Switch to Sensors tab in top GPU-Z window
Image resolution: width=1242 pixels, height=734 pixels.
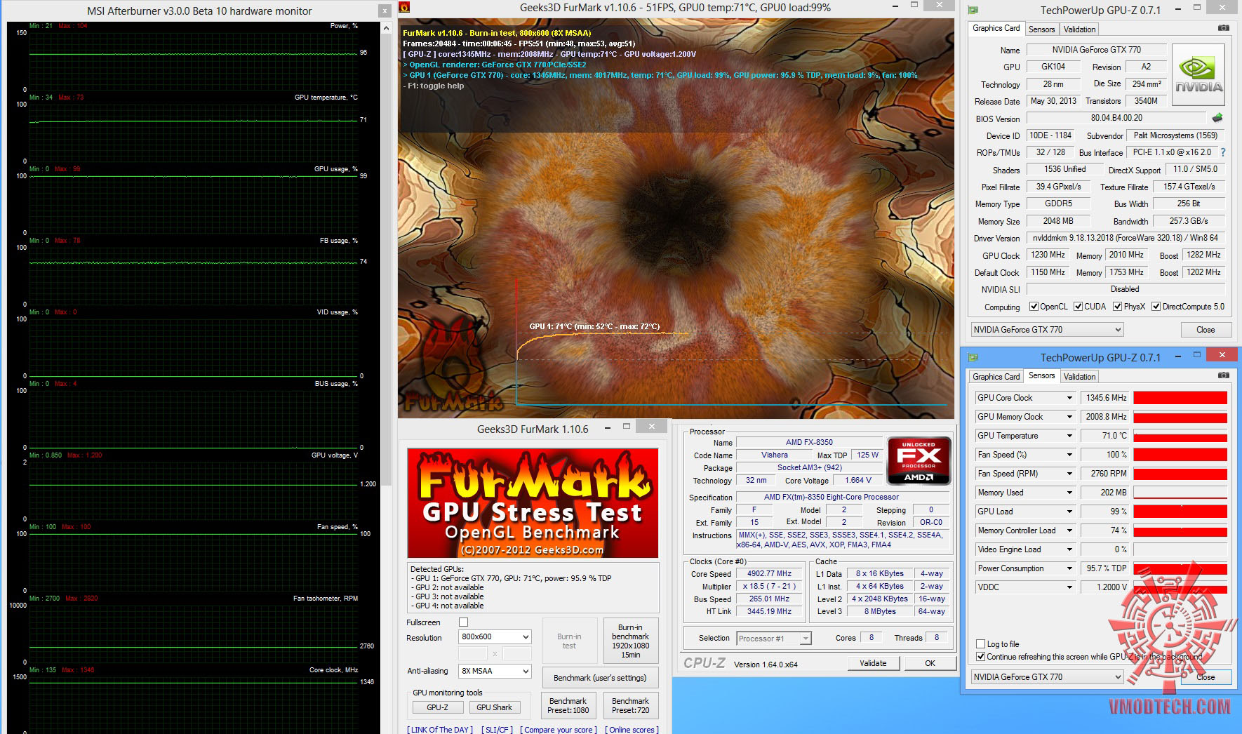(x=1041, y=29)
